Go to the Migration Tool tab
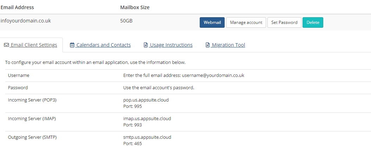The height and width of the screenshot is (150, 371). pyautogui.click(x=225, y=45)
